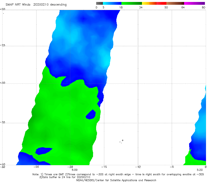The image size is (208, 182).
Task: Click the blue pocket inside green near -34 latitude
Action: [x=91, y=115]
